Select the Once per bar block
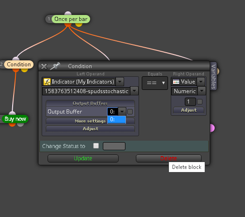The height and width of the screenshot is (217, 245). 71,19
